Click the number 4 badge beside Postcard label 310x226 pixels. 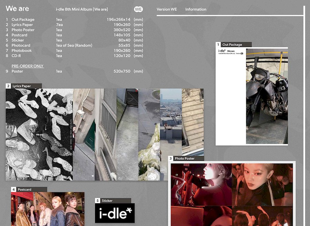click(13, 189)
